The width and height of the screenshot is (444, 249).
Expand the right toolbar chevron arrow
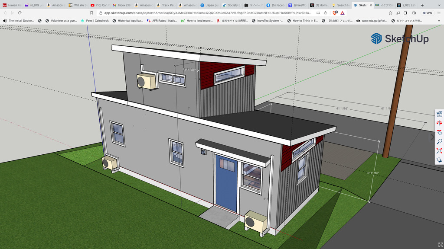(432, 137)
